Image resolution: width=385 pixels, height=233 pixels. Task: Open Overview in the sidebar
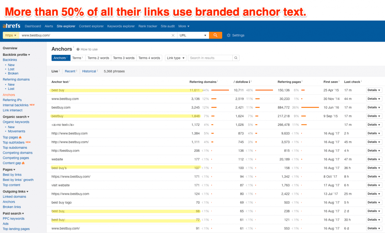pyautogui.click(x=10, y=48)
